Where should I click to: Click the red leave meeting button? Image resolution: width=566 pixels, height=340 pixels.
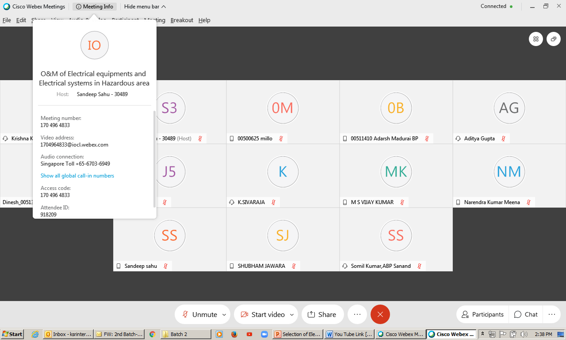point(380,314)
